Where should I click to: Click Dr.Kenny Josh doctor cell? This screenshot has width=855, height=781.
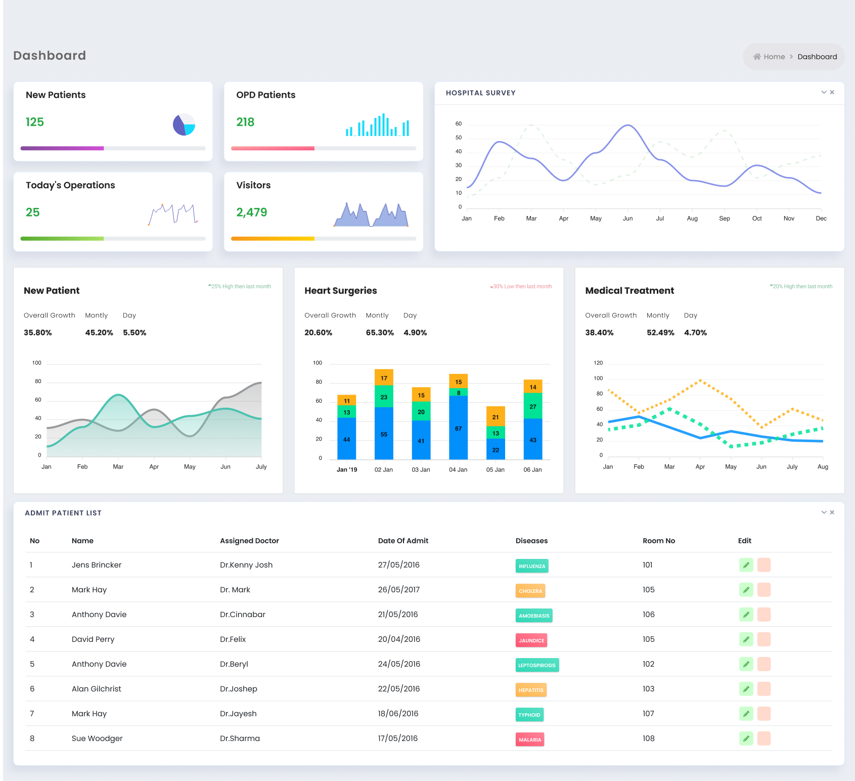246,565
